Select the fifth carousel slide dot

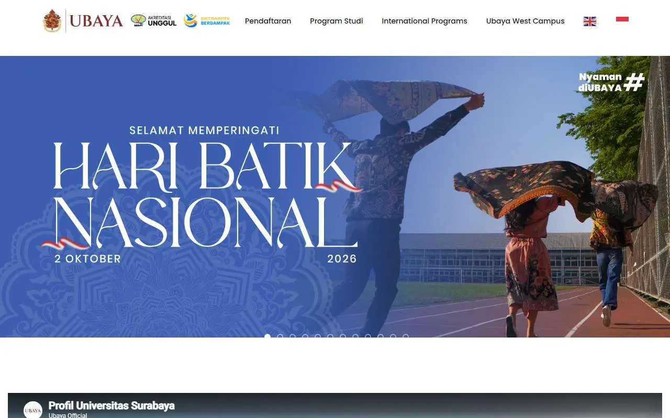click(318, 336)
